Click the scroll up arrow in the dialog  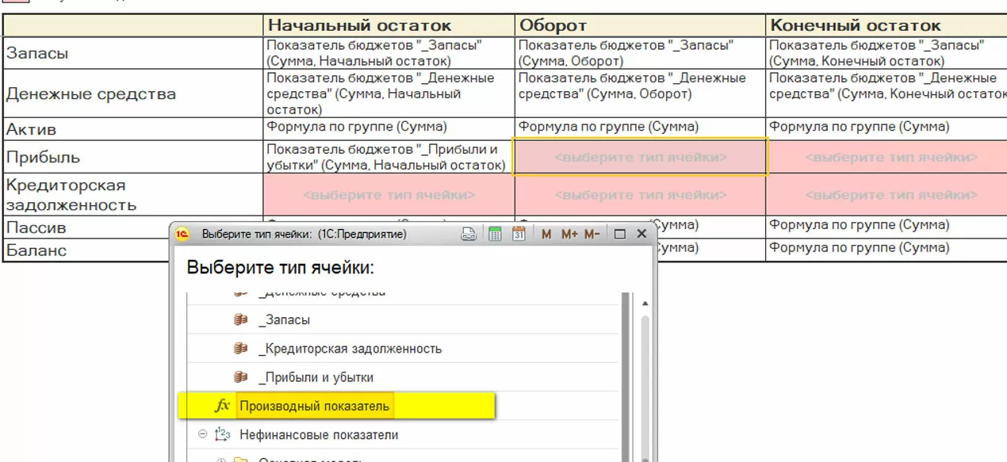645,304
